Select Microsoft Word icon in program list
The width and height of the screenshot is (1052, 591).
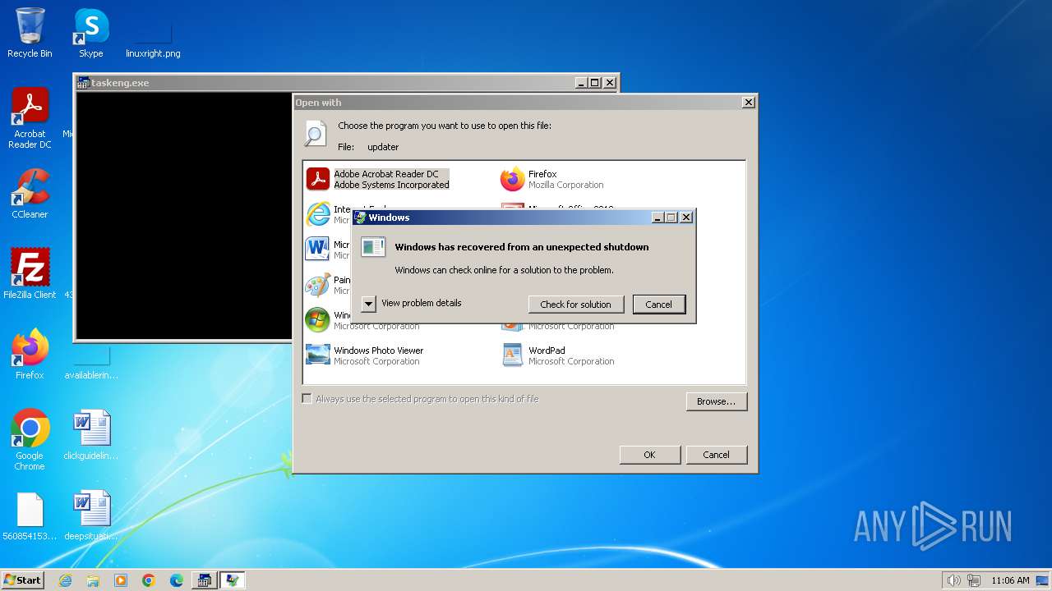[x=317, y=250]
